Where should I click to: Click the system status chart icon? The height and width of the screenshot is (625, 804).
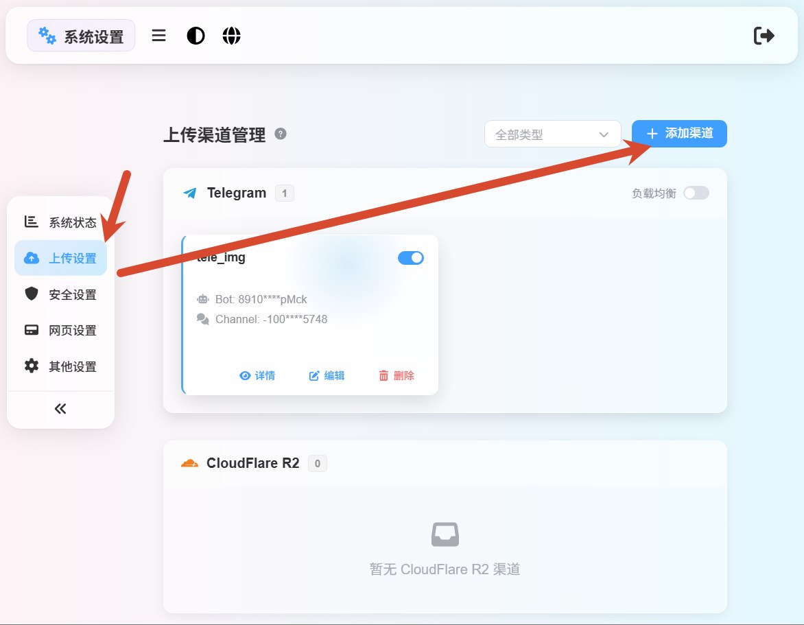(32, 222)
